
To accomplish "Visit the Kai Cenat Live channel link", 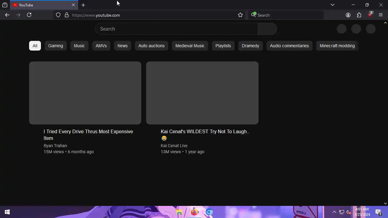I will click(x=174, y=146).
